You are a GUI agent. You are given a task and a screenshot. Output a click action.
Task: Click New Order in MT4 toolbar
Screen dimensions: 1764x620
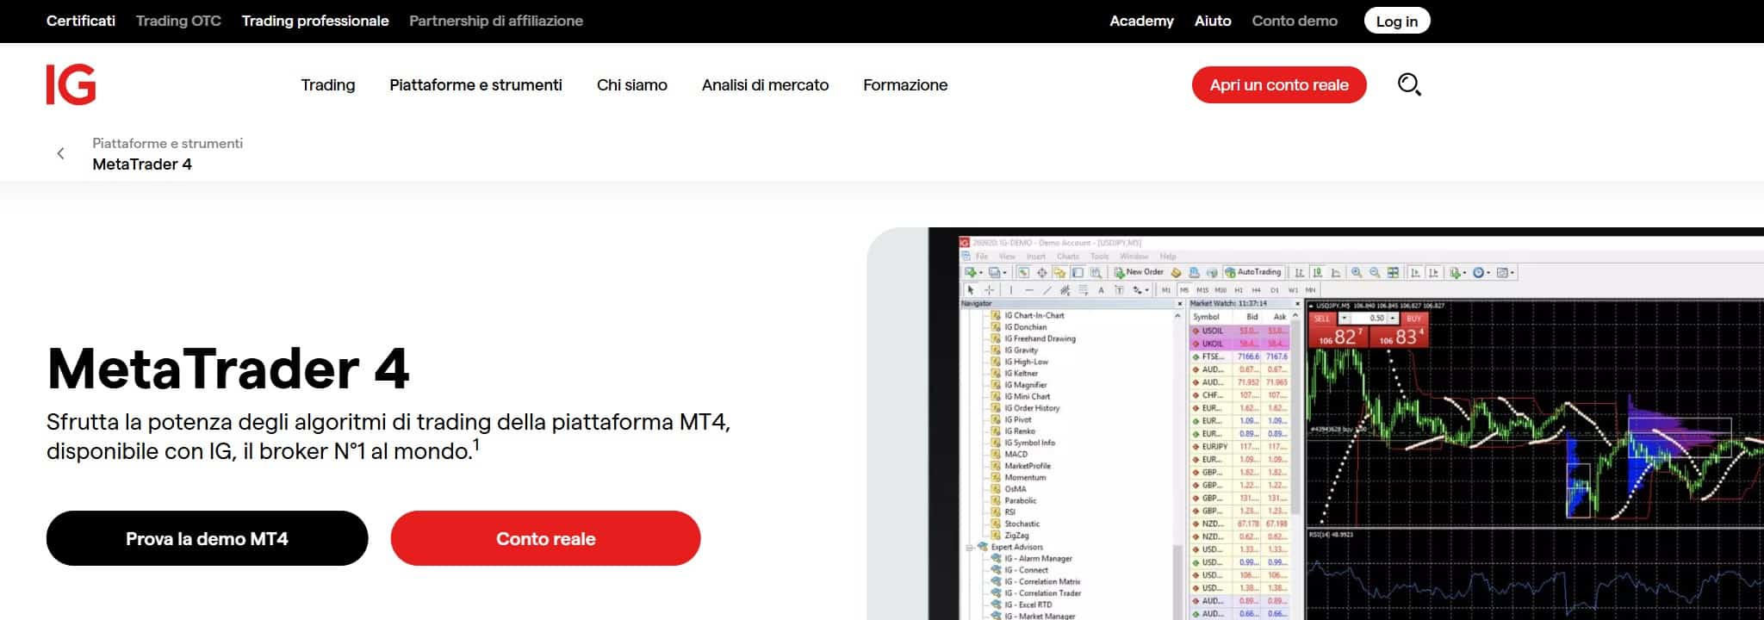(1139, 272)
